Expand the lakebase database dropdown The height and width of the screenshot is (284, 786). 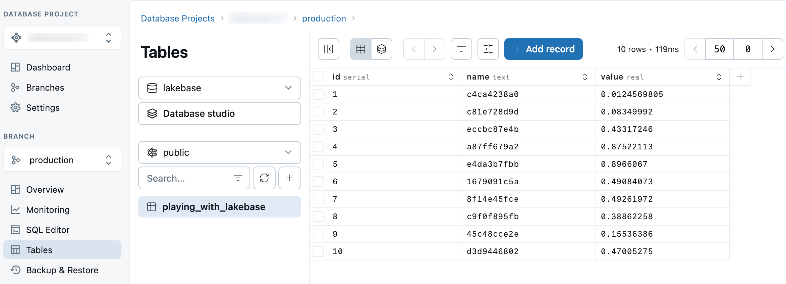coord(220,88)
